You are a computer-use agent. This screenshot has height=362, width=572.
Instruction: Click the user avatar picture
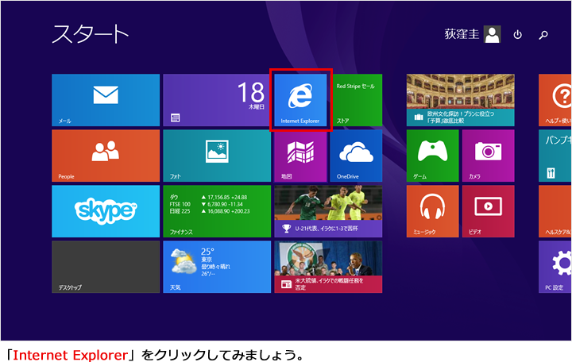click(492, 34)
